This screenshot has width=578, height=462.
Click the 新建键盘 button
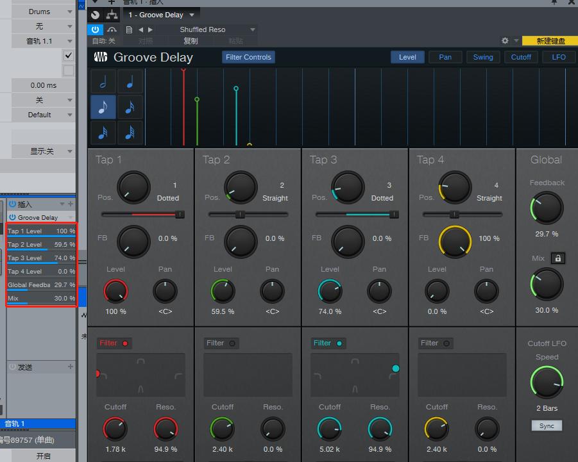coord(550,41)
